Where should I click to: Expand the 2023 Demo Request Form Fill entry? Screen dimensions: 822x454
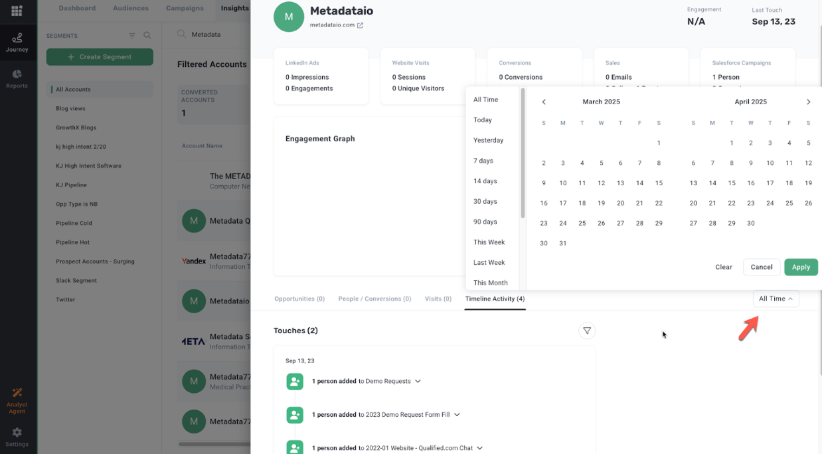(457, 415)
